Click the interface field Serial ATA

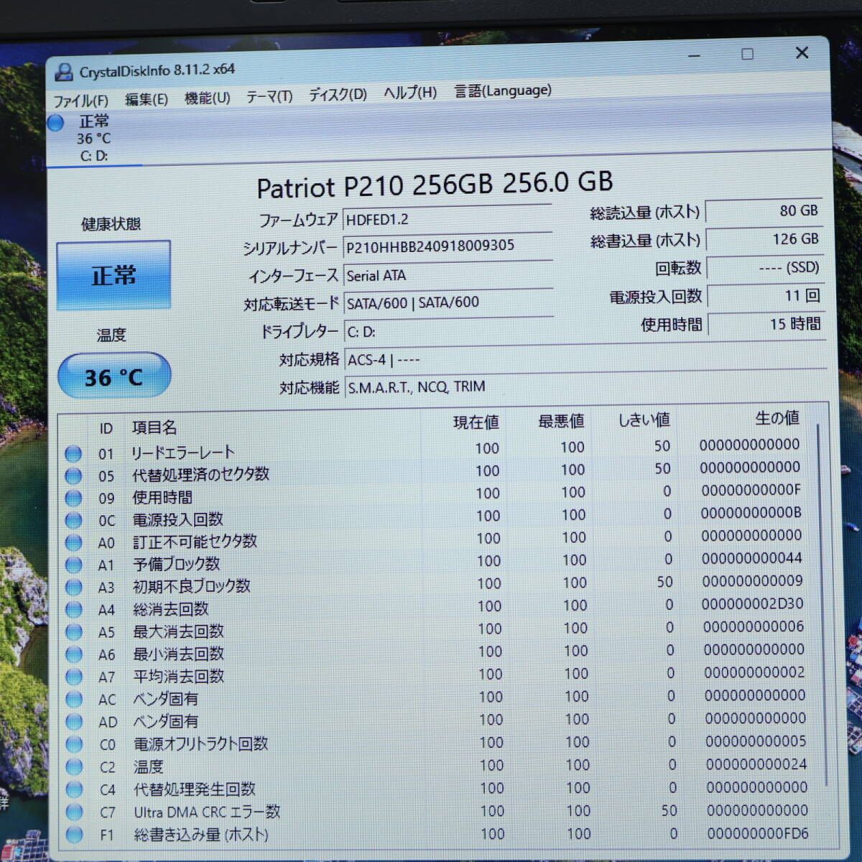pyautogui.click(x=448, y=274)
